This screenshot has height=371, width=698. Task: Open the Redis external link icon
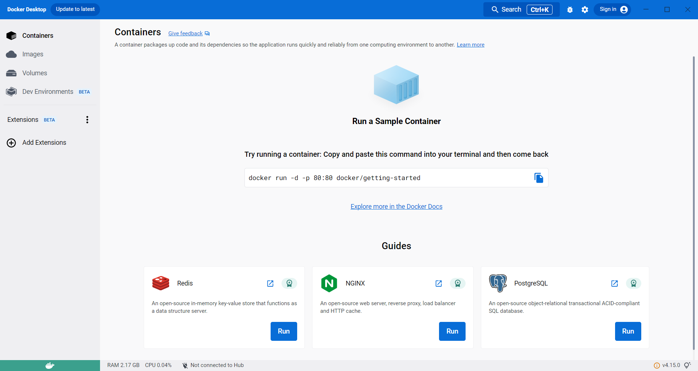tap(270, 283)
